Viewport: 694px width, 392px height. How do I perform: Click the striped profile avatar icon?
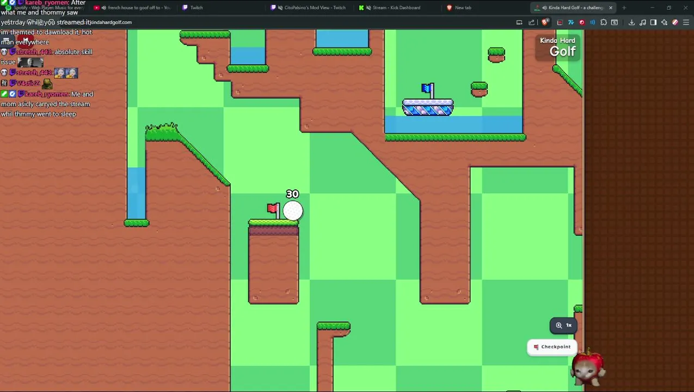[x=675, y=22]
